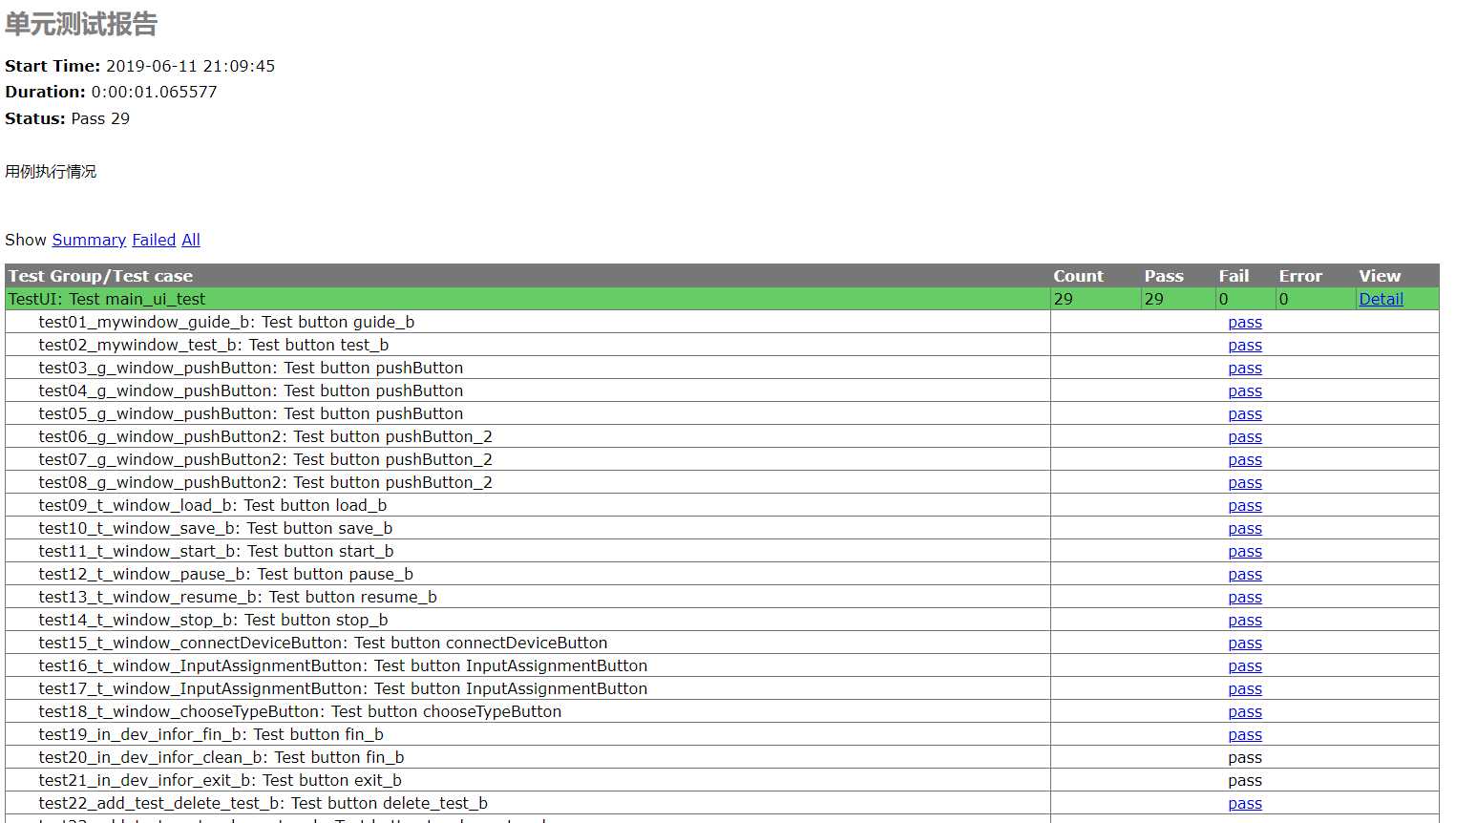The height and width of the screenshot is (823, 1477).
Task: Select test09_t_window_load_b test case name
Action: click(213, 505)
